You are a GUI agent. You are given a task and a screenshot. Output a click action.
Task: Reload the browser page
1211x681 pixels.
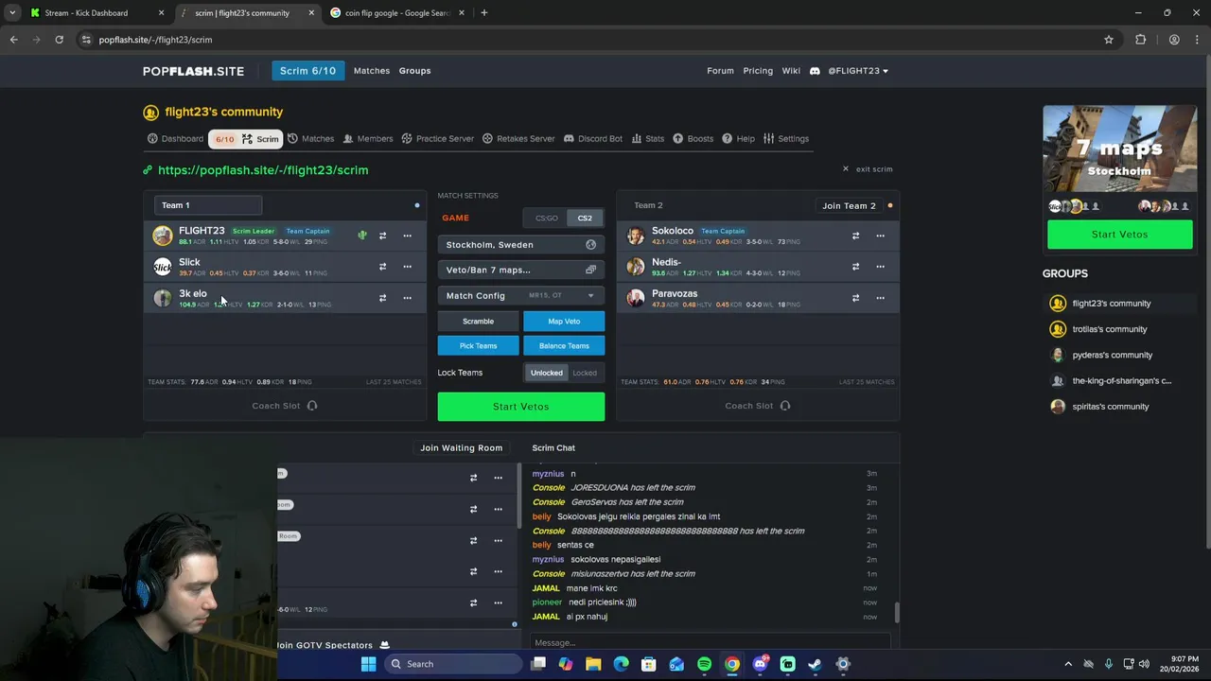pyautogui.click(x=59, y=40)
